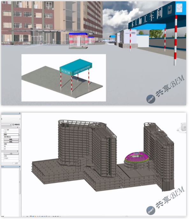Toggle the unchecked properties checkbox

tap(5, 149)
